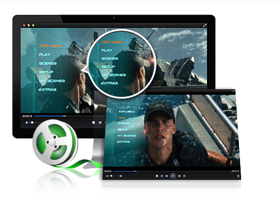Adjust the front player volume slider
This screenshot has height=210, width=279.
coord(114,176)
